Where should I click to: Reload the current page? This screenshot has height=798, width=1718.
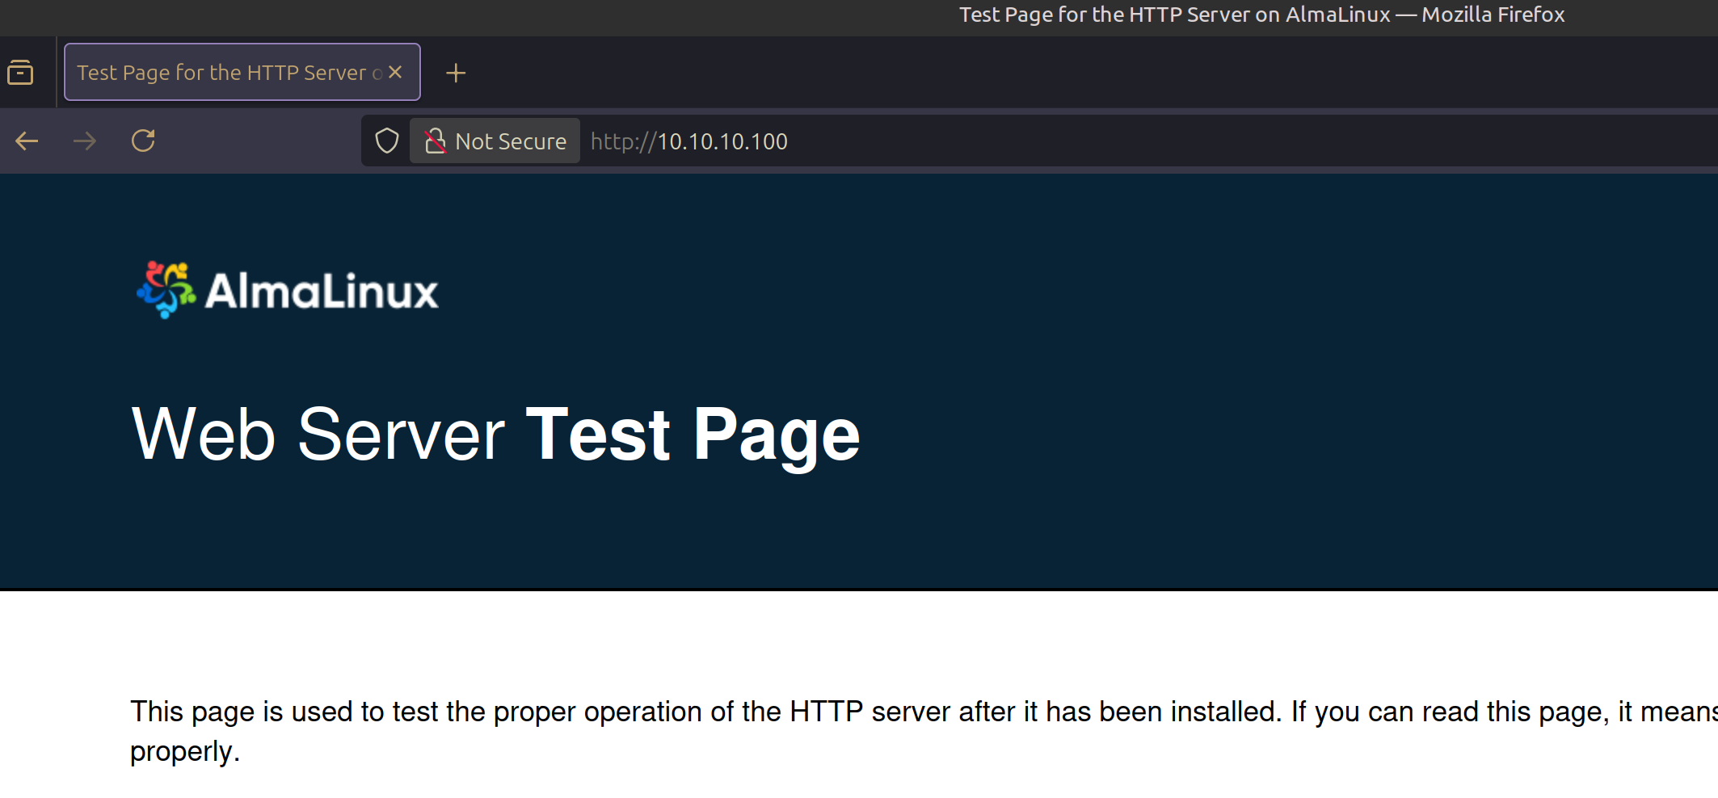[143, 141]
